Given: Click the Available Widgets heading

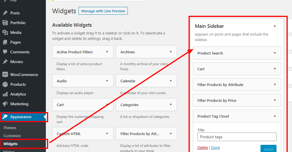Looking at the screenshot, I should pos(72,25).
